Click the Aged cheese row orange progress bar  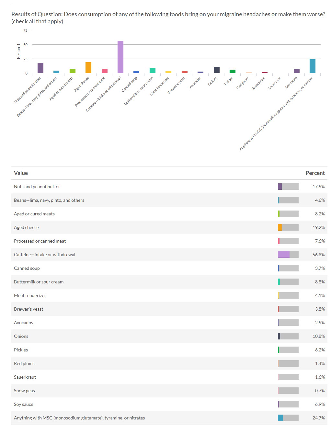pos(288,227)
